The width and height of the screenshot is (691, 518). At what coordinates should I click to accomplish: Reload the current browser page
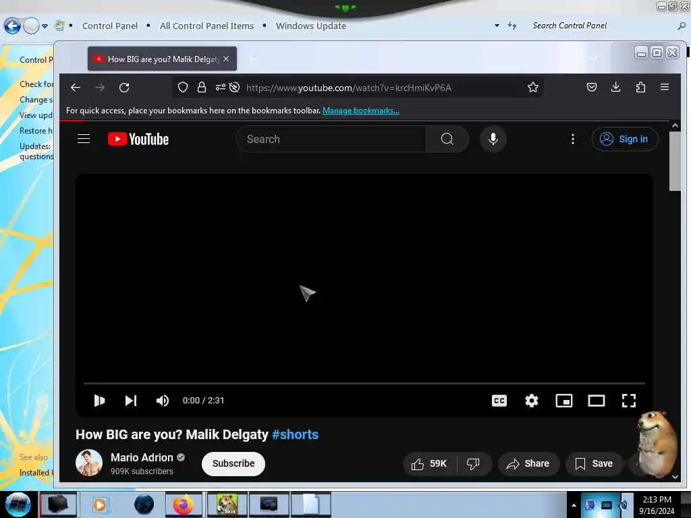[x=124, y=88]
